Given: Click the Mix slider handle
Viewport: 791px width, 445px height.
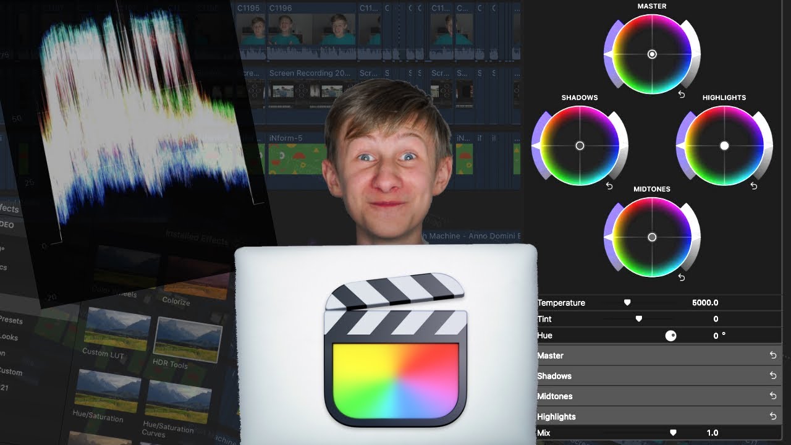Looking at the screenshot, I should [673, 433].
